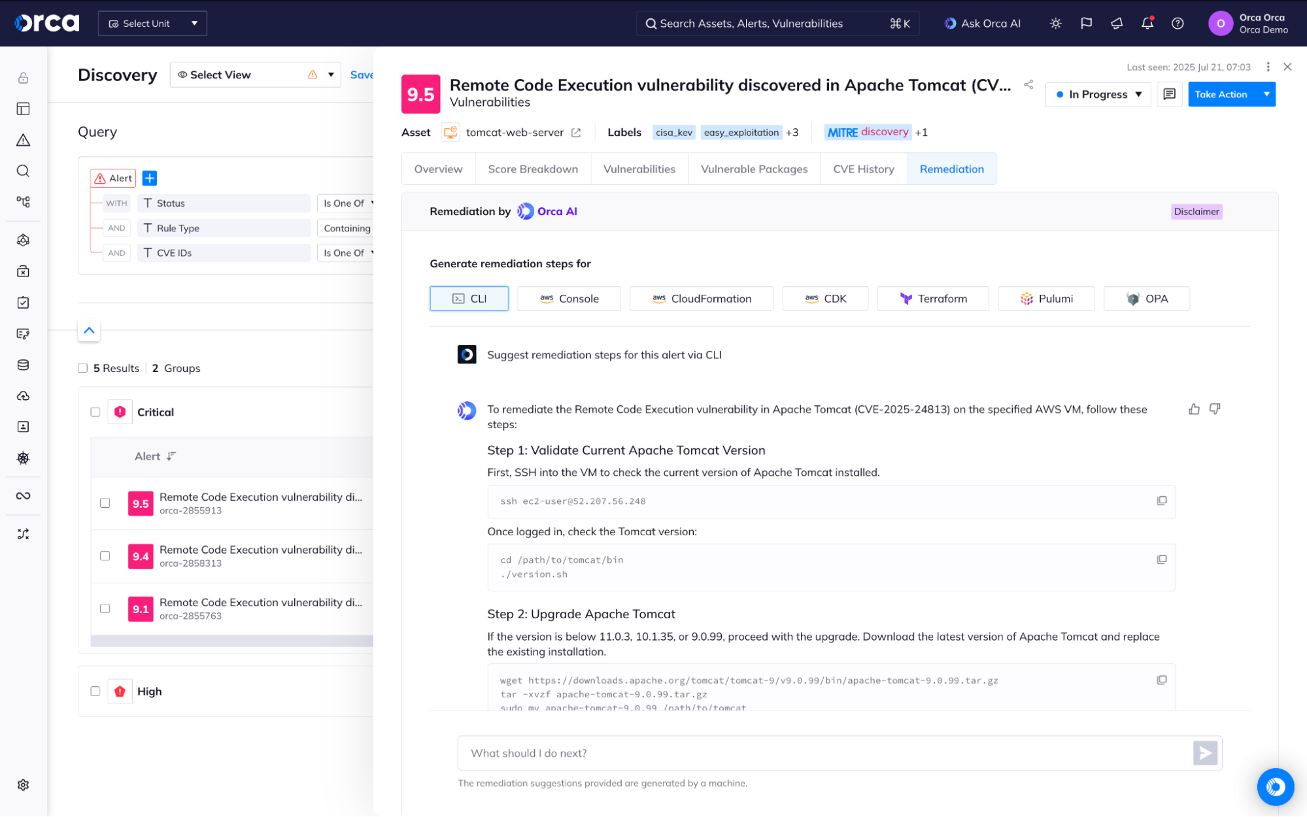Collapse the query panel chevron
The width and height of the screenshot is (1307, 817).
pos(89,330)
